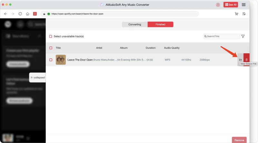The width and height of the screenshot is (258, 143).
Task: Open the playlist queue icon
Action: tap(244, 14)
